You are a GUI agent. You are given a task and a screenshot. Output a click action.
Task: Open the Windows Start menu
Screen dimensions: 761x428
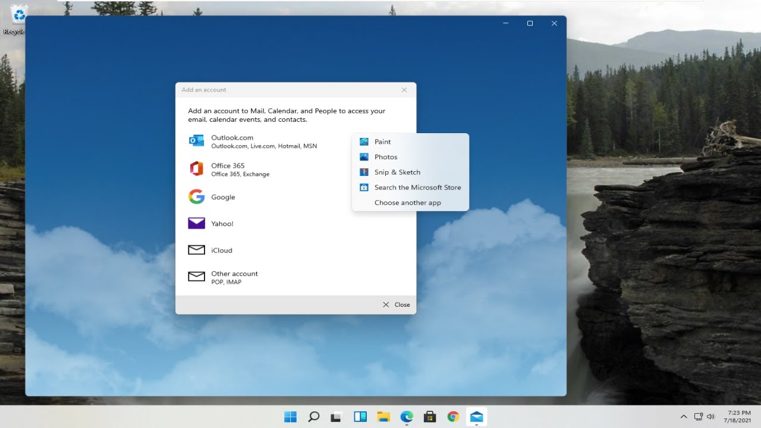pos(291,417)
